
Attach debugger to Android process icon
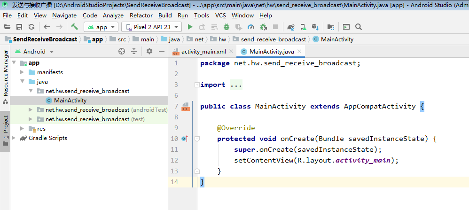[x=263, y=27]
